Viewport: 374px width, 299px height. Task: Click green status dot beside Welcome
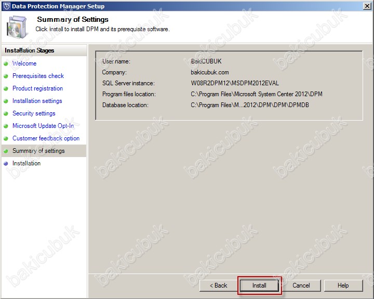coord(6,64)
